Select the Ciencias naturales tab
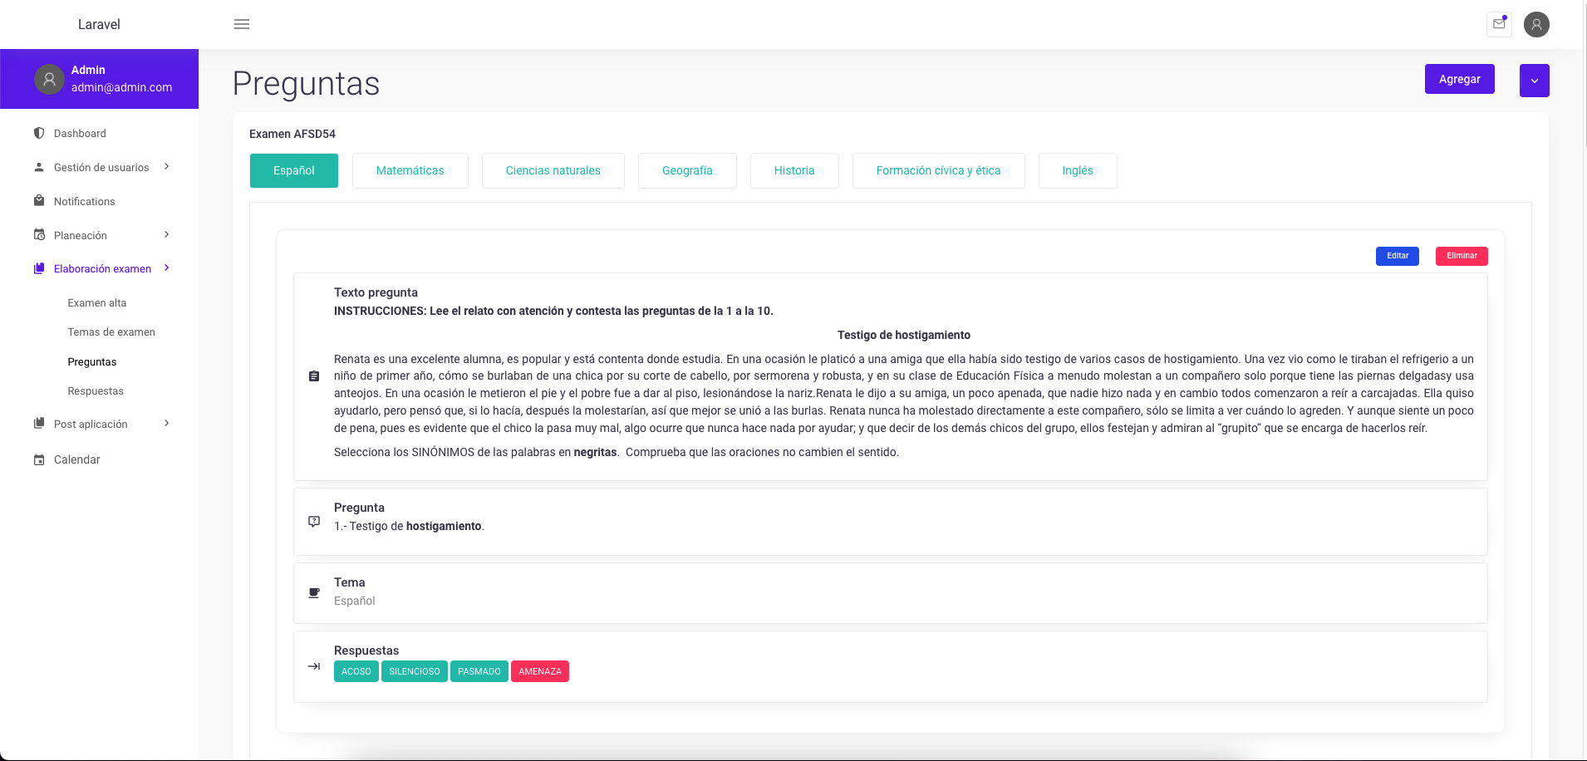 (x=553, y=170)
